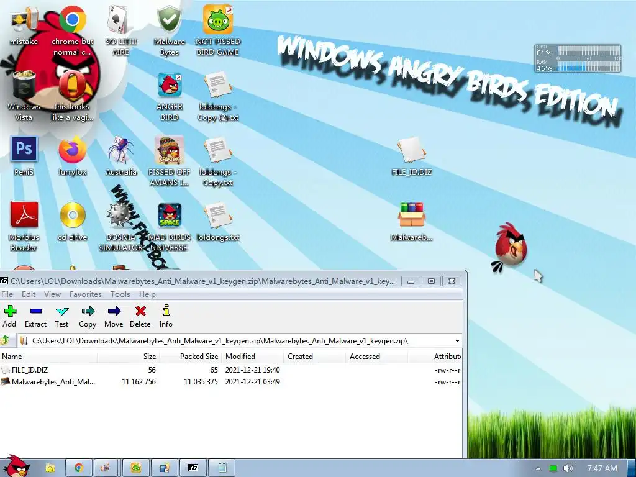This screenshot has height=477, width=636.
Task: Select 'NOT PISSED BIRD GAME' pig icon
Action: (x=218, y=30)
